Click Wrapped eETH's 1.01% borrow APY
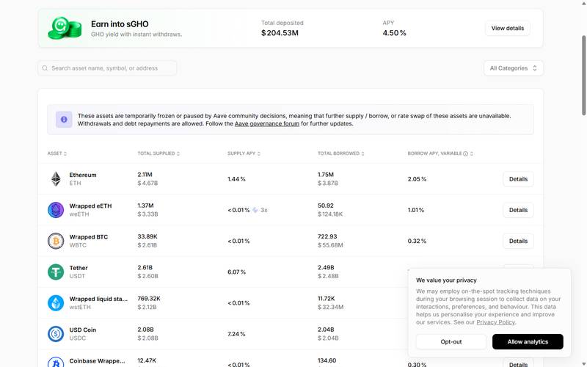Image resolution: width=587 pixels, height=367 pixels. 416,210
